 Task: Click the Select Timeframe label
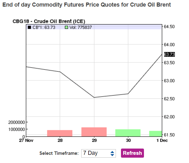coord(59,153)
